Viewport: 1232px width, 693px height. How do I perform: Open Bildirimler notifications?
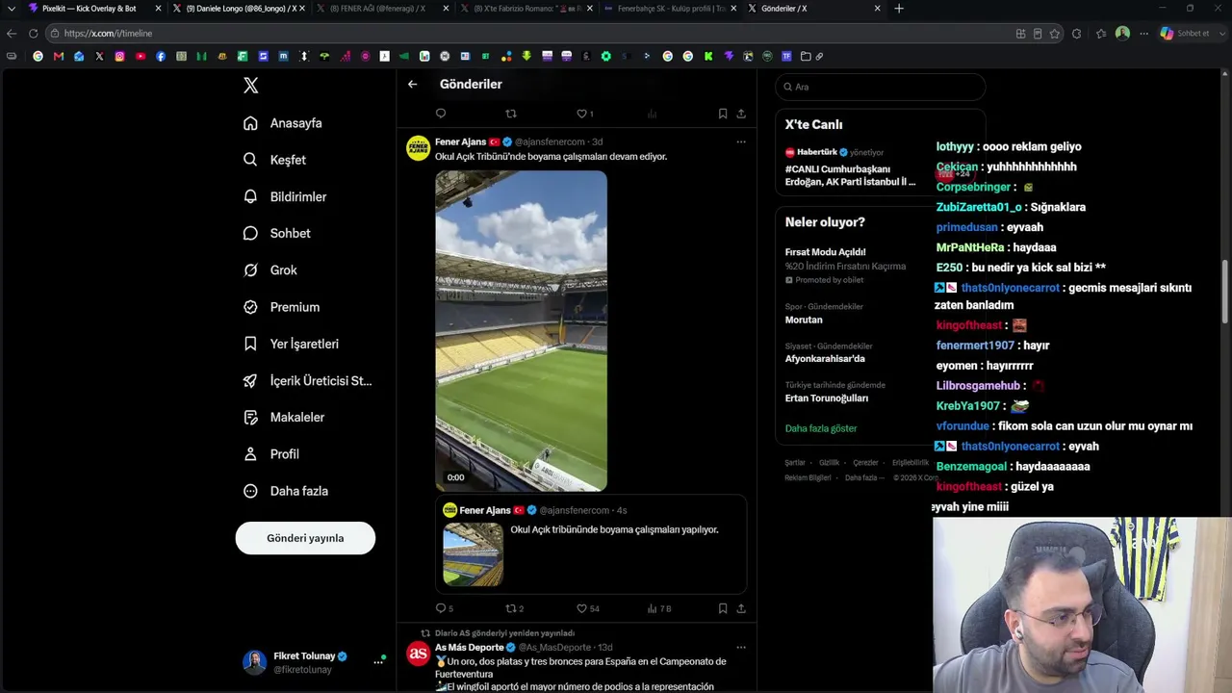(x=285, y=196)
